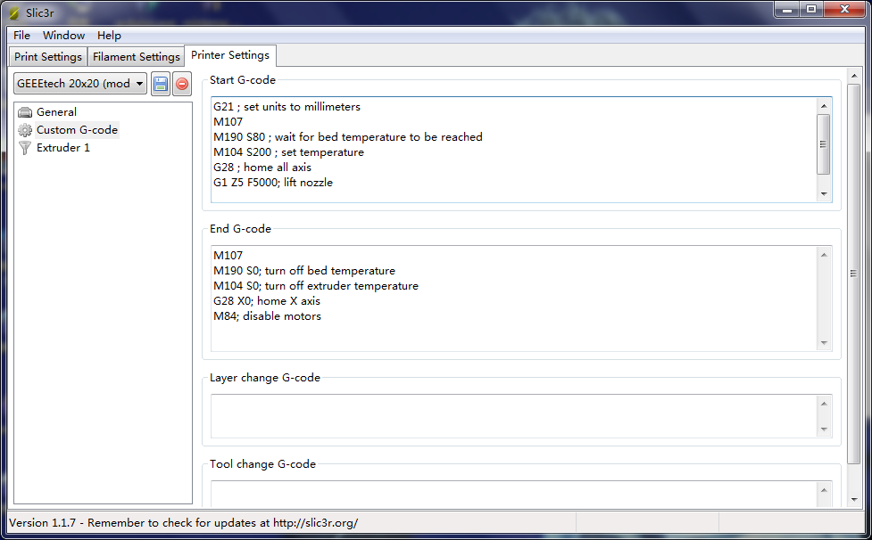The image size is (872, 540).
Task: Click the Start G-code scroll up arrow
Action: pyautogui.click(x=824, y=106)
